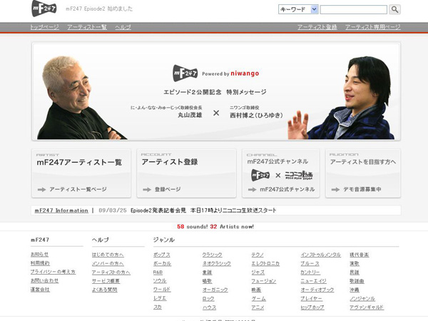This screenshot has height=321, width=428.
Task: Select the クラシック genre link
Action: pos(212,255)
